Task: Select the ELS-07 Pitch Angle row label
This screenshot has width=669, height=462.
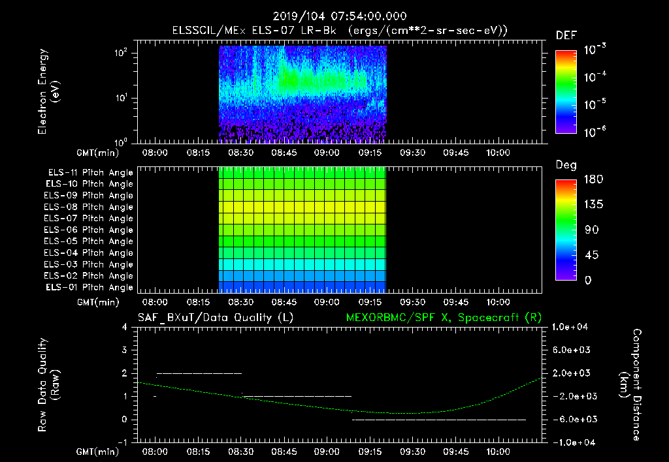Action: click(88, 219)
